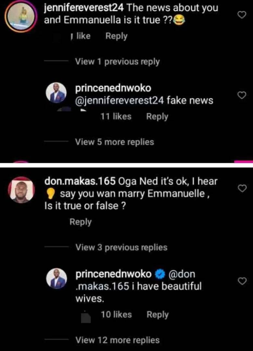Expand "View 3 previous replies"
253x351 pixels.
[121, 247]
